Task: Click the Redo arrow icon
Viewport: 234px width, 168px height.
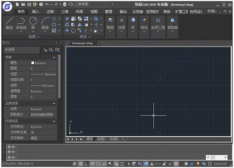Action: 56,4
